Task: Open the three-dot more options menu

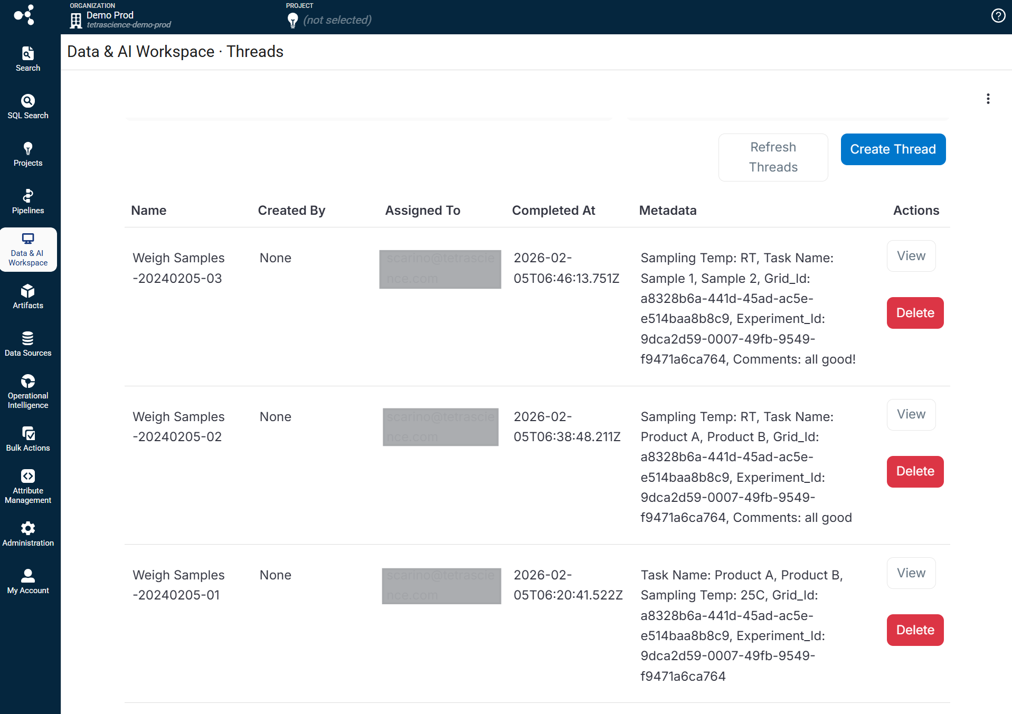Action: point(988,99)
